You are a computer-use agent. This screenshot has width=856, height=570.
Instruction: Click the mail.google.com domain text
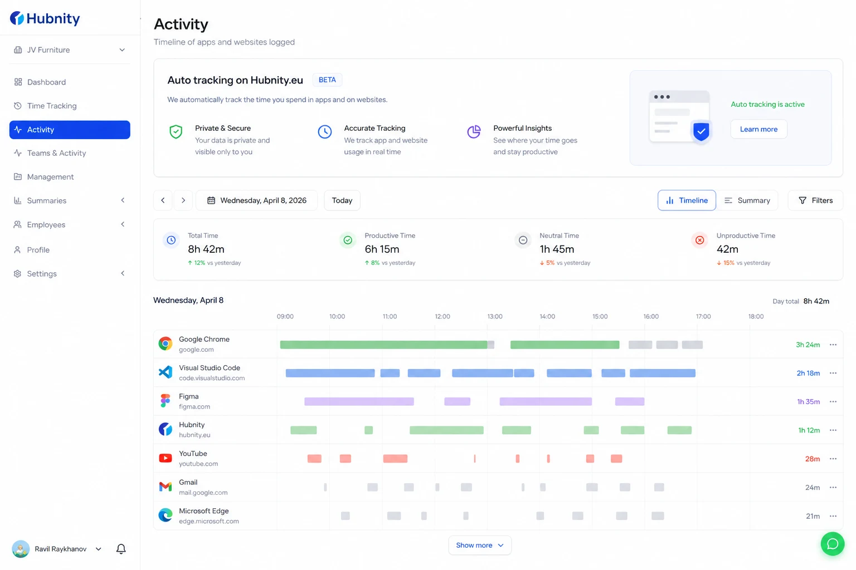point(203,493)
